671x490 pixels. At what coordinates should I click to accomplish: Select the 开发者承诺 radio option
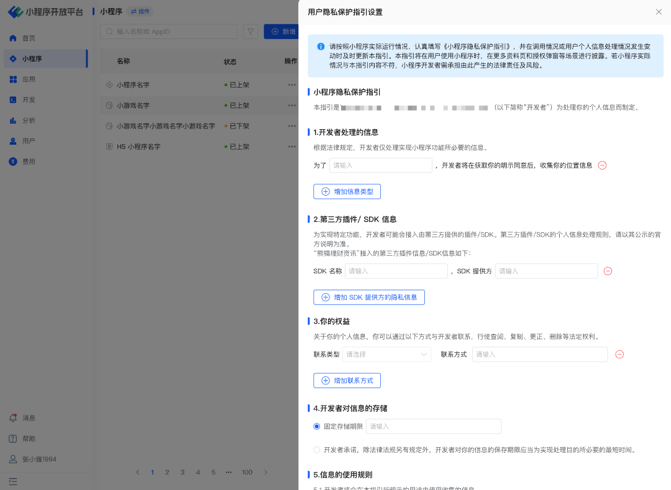(x=317, y=450)
